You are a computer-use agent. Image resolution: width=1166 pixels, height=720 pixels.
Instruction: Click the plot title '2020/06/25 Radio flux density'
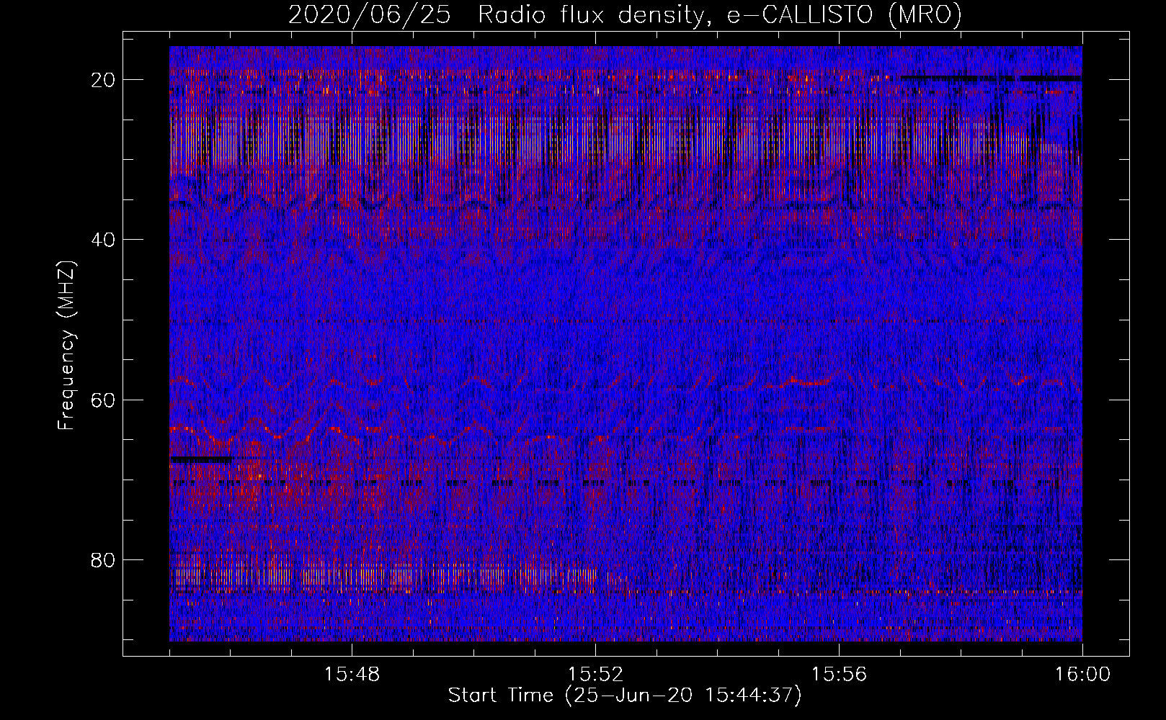(x=625, y=14)
